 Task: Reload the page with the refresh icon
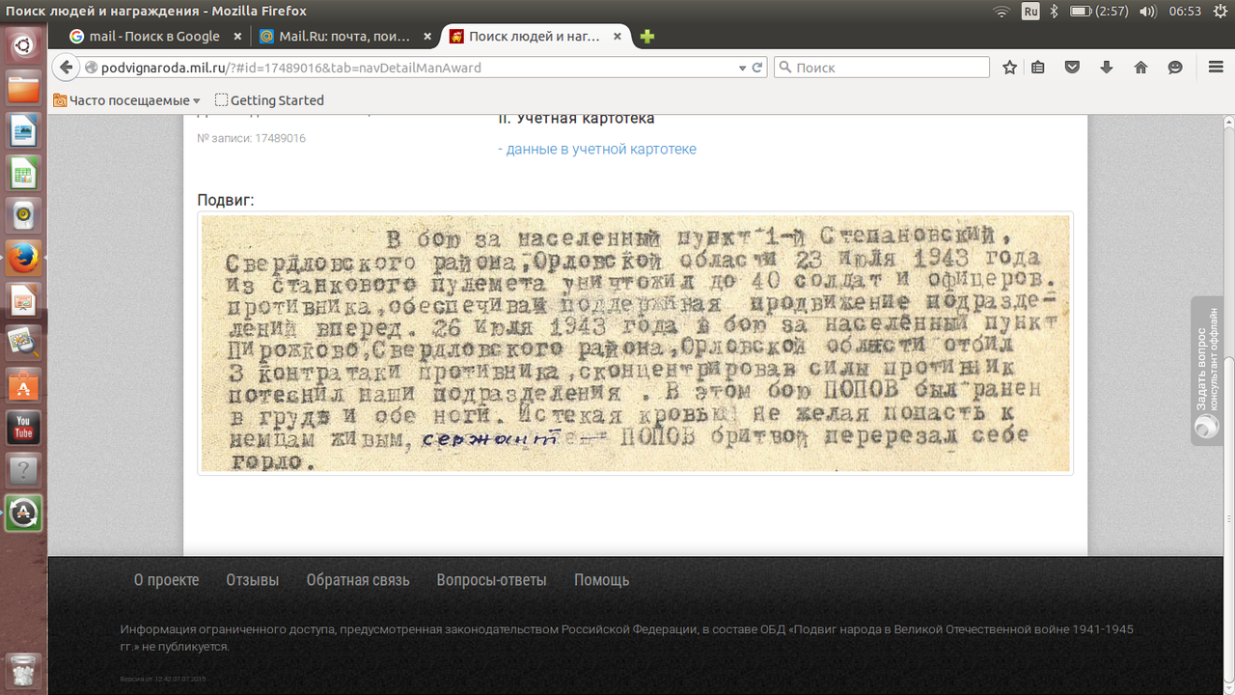757,68
